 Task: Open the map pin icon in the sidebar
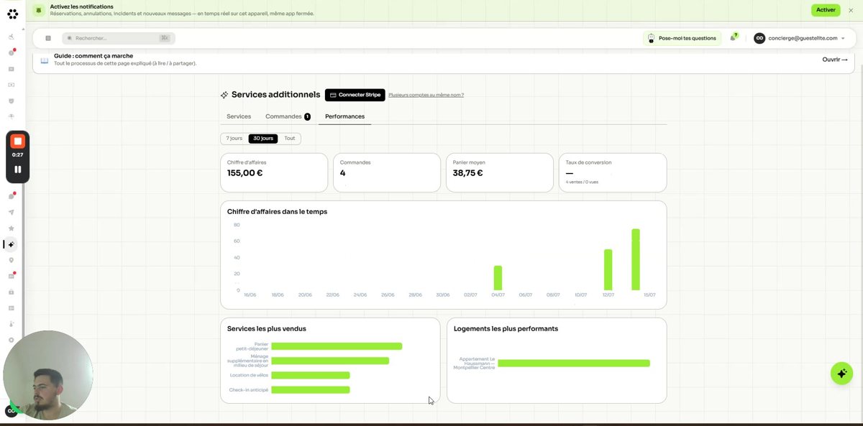pos(12,260)
